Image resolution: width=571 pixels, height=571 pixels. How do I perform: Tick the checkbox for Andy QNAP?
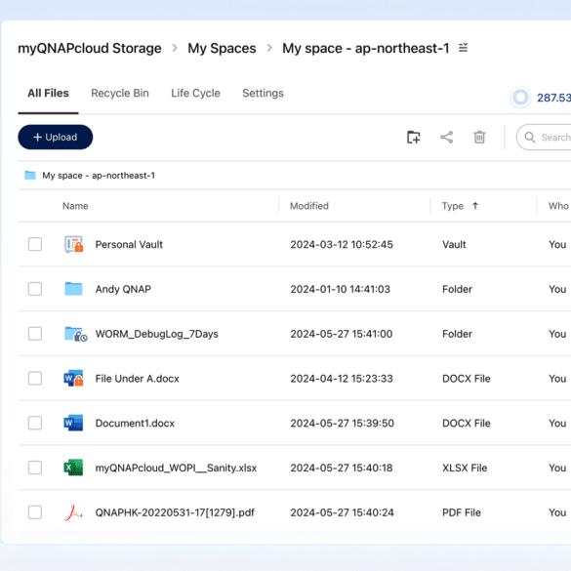35,289
